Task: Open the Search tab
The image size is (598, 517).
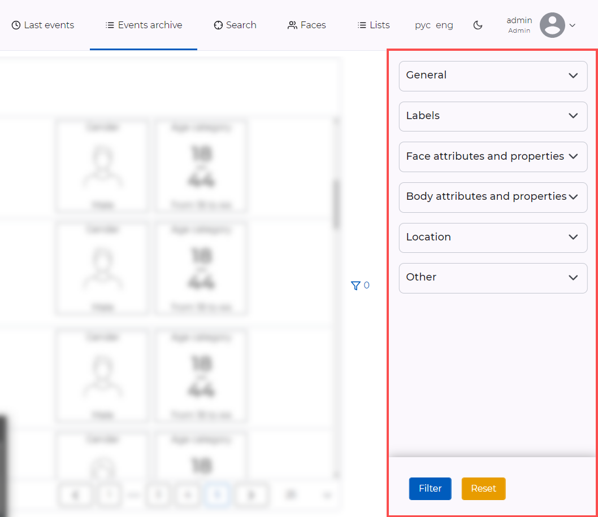Action: pyautogui.click(x=235, y=25)
